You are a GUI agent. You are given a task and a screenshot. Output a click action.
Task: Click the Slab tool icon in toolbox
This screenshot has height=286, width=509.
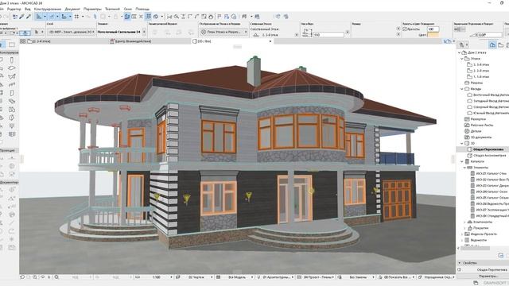(x=12, y=68)
